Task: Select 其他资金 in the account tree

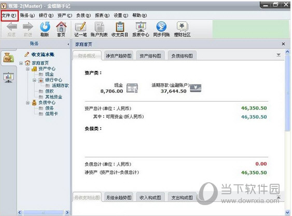Action: click(x=53, y=97)
